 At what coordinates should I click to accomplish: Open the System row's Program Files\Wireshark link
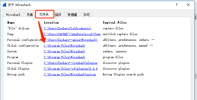click(65, 51)
